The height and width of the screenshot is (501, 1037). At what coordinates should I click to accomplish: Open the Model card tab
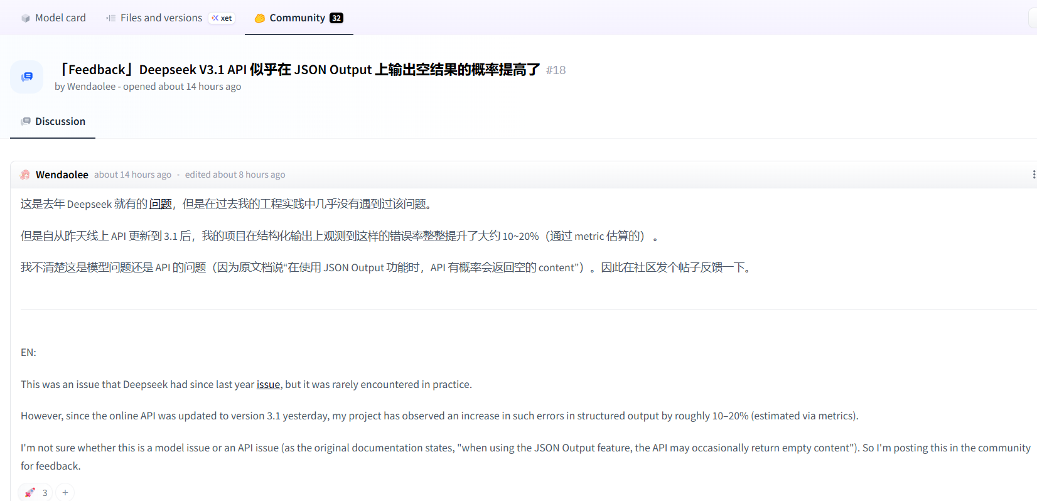pos(53,18)
